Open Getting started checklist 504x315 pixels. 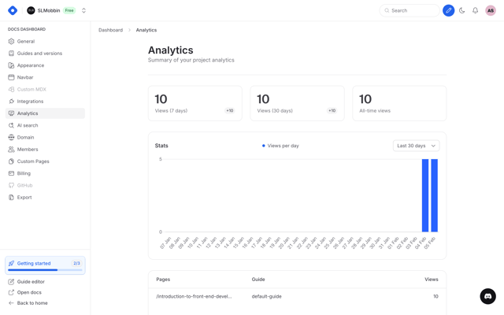tap(45, 265)
